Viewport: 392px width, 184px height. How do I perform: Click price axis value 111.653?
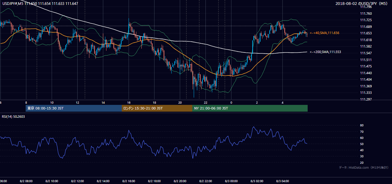coord(366,33)
